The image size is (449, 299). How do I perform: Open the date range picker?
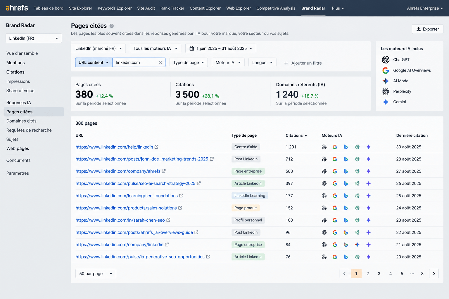click(x=221, y=48)
